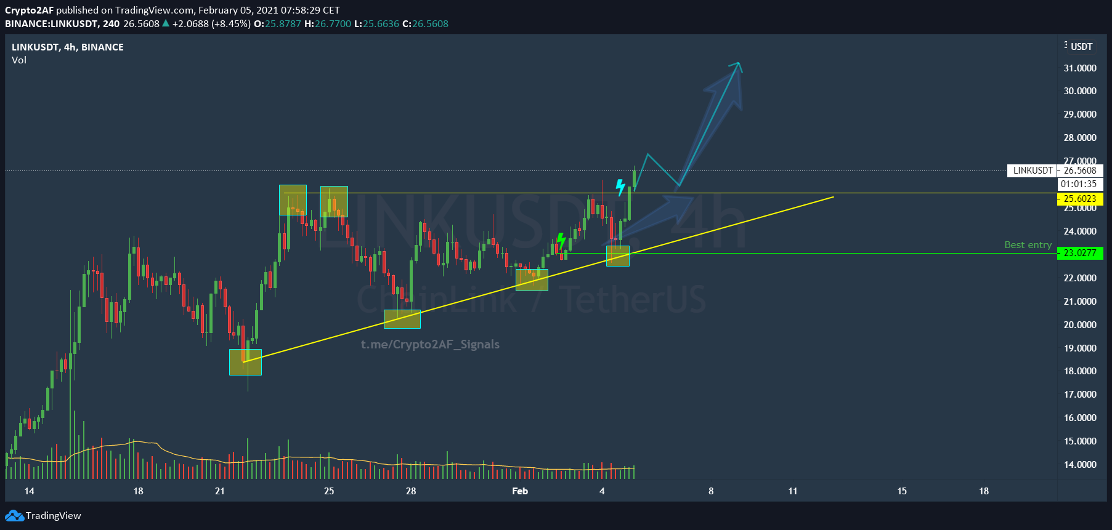Click the 28.0000 price axis label
Screen dimensions: 1112x530
point(1080,138)
